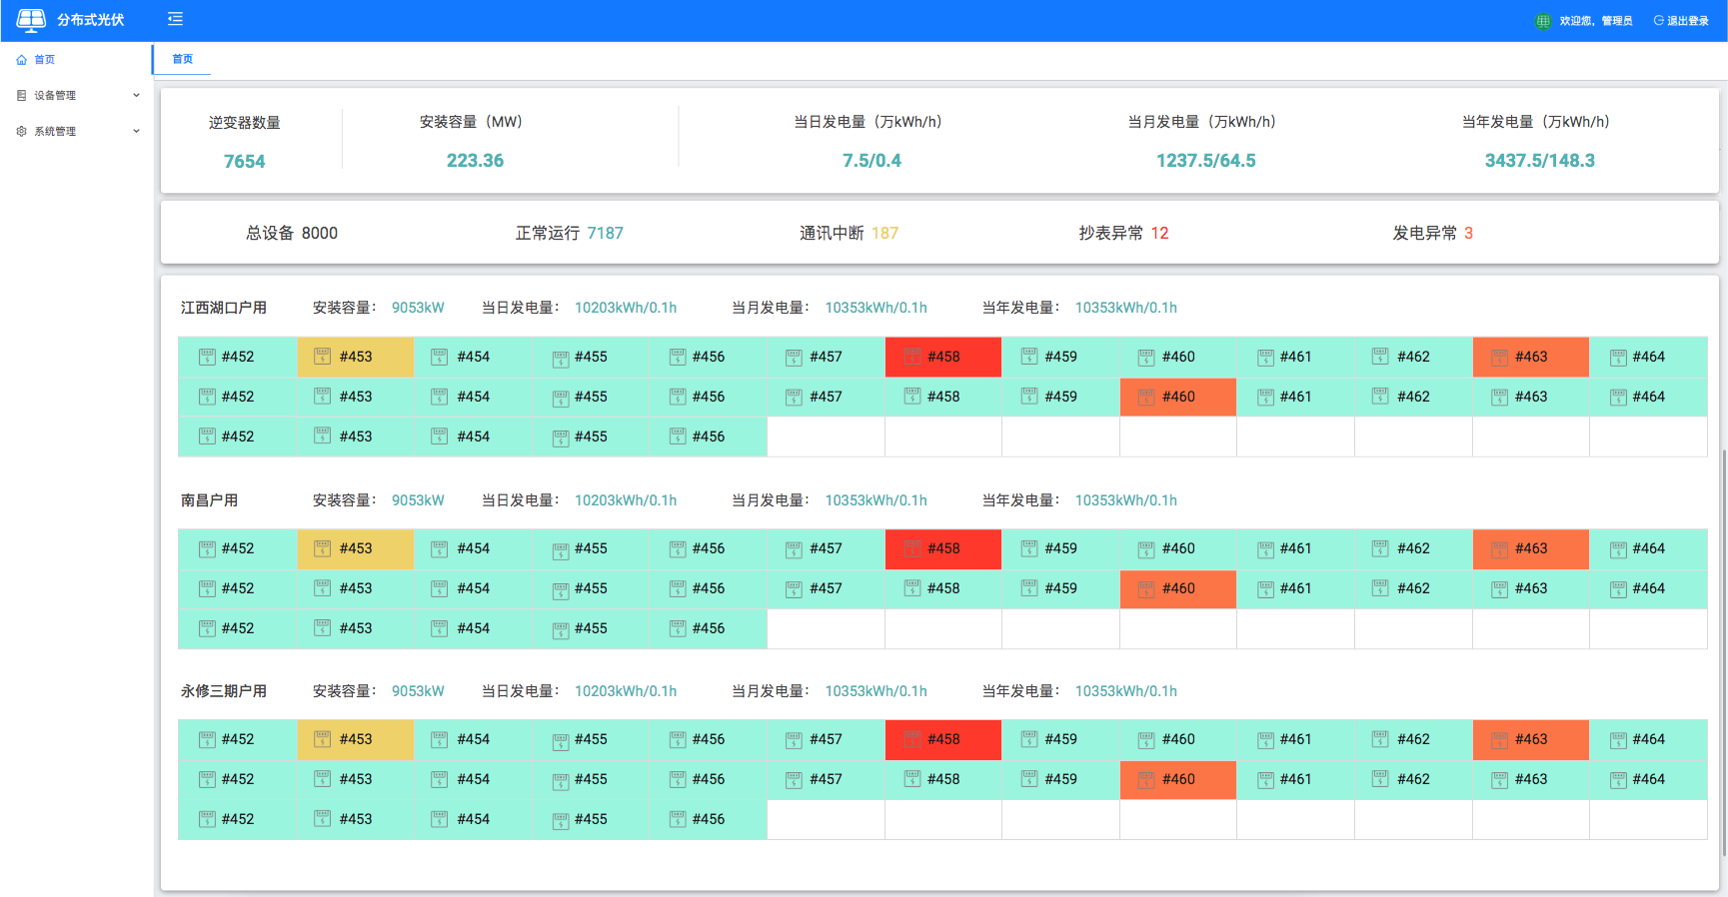Click the 江西湖口户用 section title
The width and height of the screenshot is (1728, 897).
[224, 308]
